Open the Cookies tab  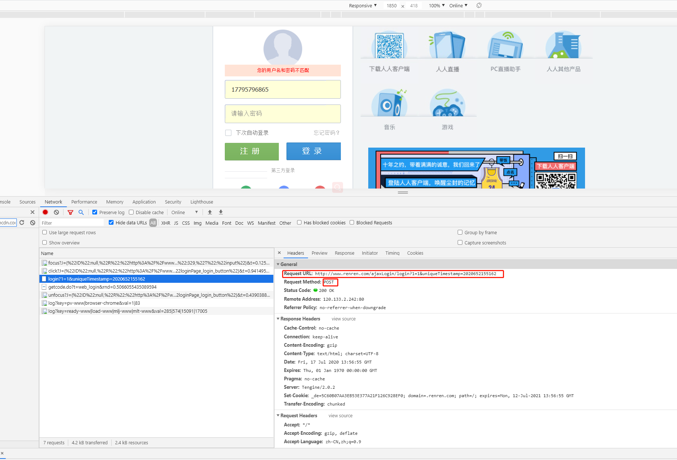[415, 253]
